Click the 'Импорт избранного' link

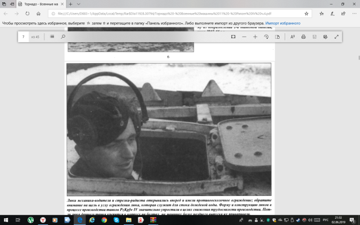pyautogui.click(x=283, y=24)
